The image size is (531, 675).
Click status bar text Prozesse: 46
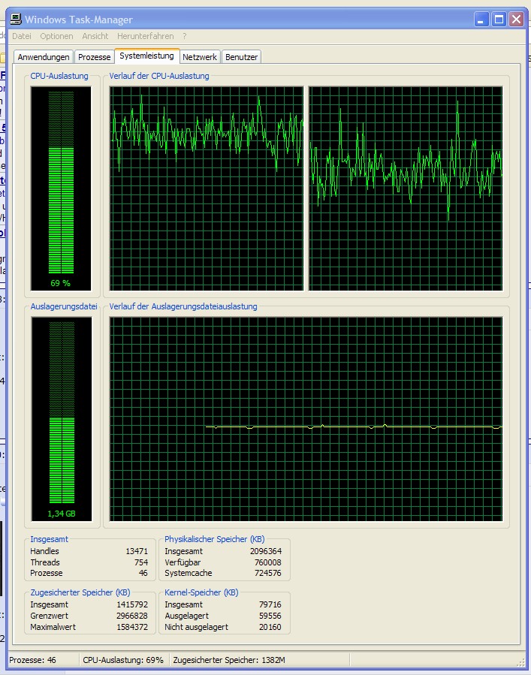(33, 660)
